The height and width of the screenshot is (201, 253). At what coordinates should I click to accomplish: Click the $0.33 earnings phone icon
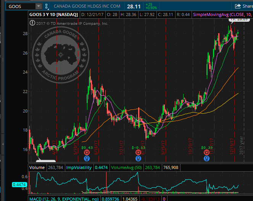pyautogui.click(x=206, y=152)
